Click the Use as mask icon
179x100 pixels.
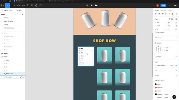91,6
